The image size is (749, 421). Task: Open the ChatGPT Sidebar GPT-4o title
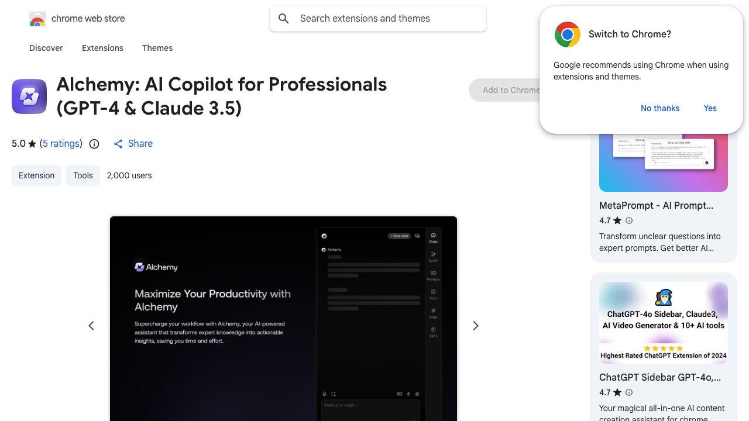(x=660, y=378)
